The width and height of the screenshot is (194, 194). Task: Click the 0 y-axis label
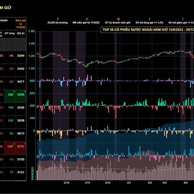[34, 131]
